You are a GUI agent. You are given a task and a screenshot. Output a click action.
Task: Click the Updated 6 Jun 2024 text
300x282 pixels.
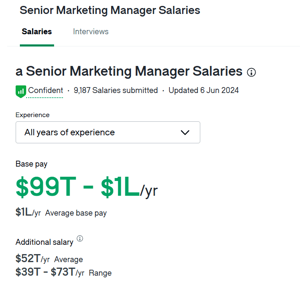click(203, 90)
